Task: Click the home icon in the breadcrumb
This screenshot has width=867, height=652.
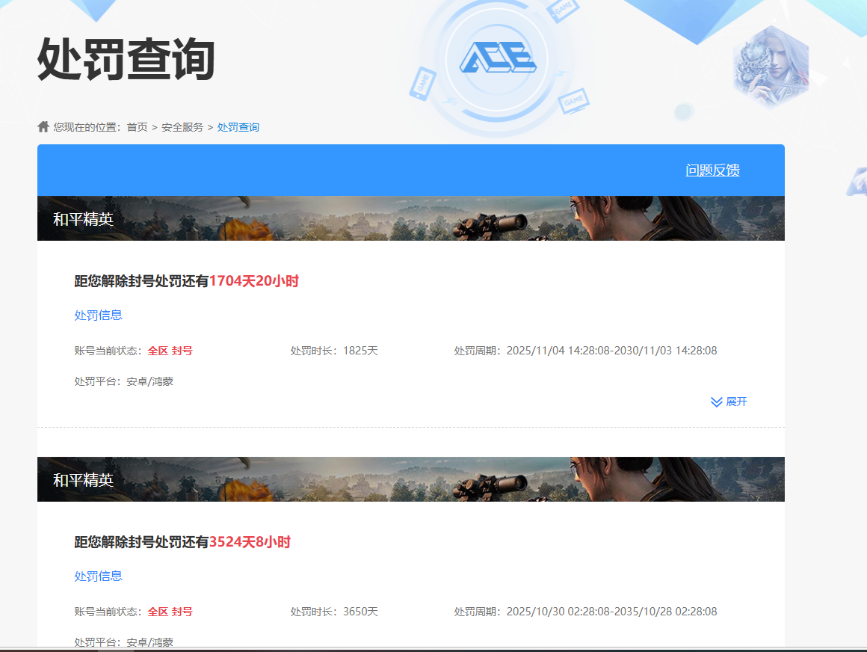Action: 43,126
